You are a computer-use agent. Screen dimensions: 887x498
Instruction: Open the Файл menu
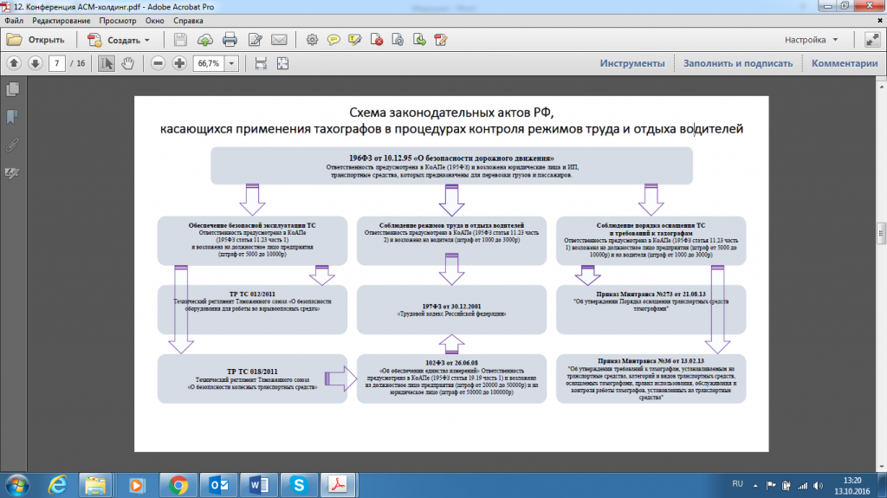[x=14, y=21]
